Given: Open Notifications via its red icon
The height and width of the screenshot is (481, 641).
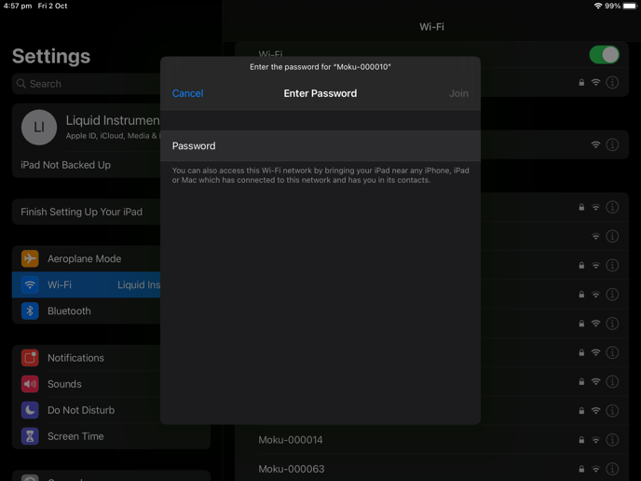Looking at the screenshot, I should pos(30,358).
